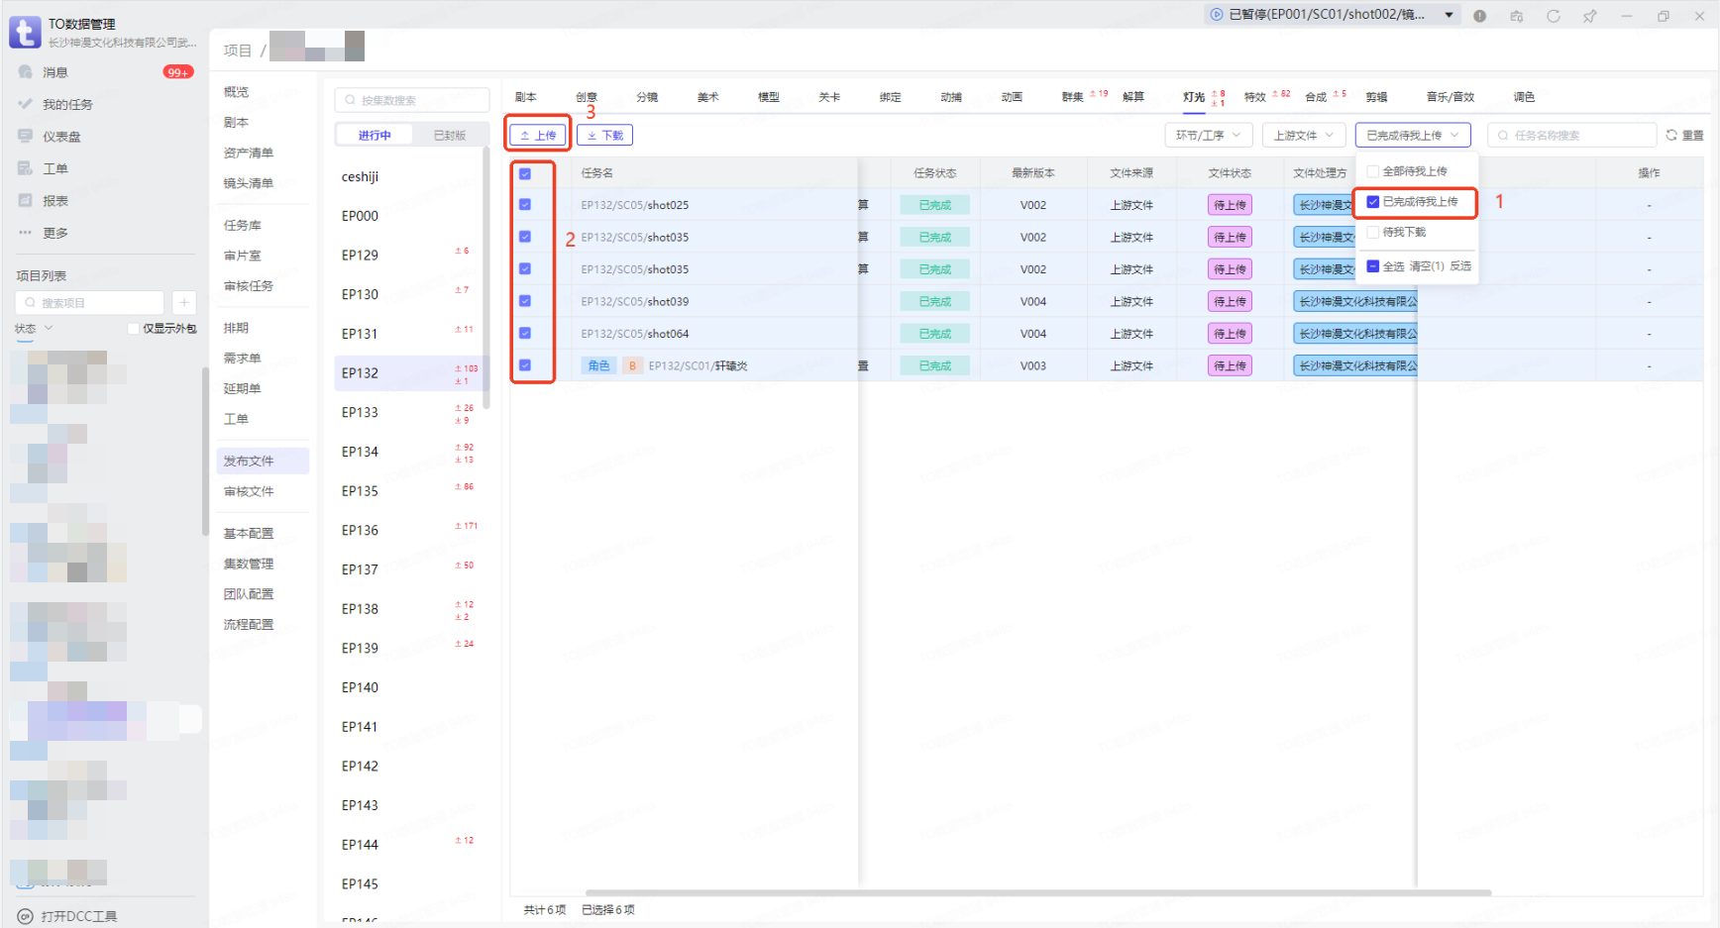Click the 仪表盘 dashboard icon
Viewport: 1720px width, 928px height.
click(26, 137)
